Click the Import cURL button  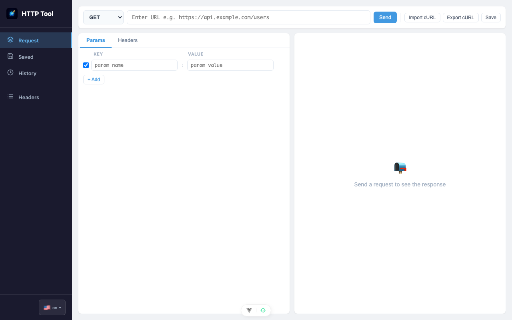pos(422,18)
